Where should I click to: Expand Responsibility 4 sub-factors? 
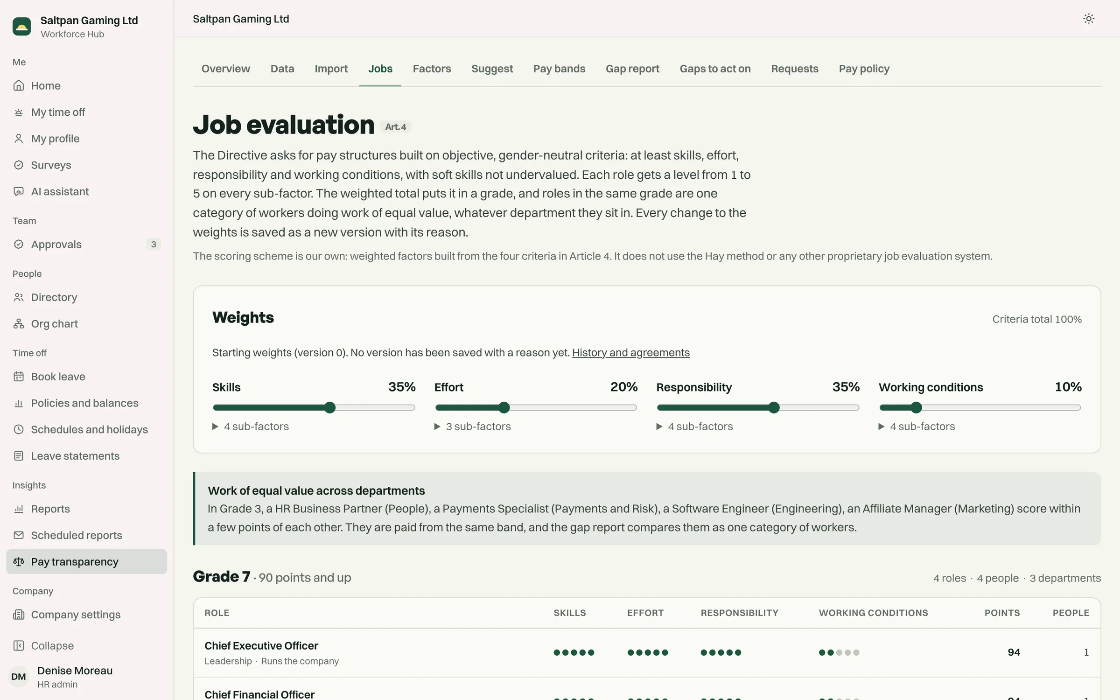pyautogui.click(x=695, y=427)
